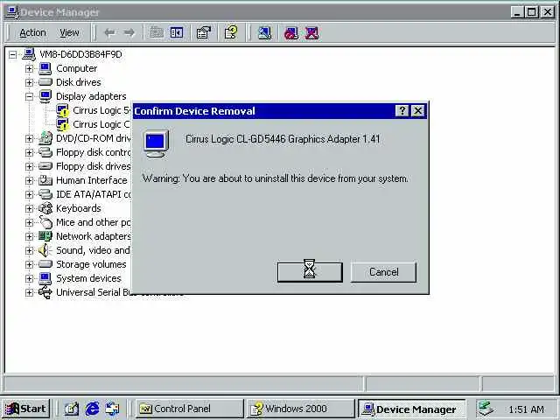Close the Confirm Device Removal dialog
The image size is (560, 420).
coord(418,111)
